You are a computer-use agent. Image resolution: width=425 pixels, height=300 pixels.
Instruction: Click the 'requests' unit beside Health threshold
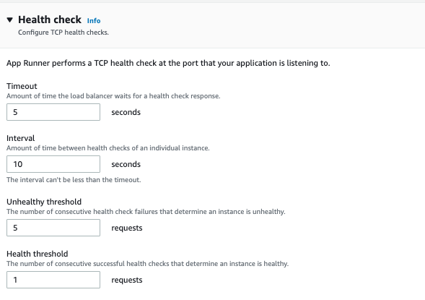pos(127,280)
